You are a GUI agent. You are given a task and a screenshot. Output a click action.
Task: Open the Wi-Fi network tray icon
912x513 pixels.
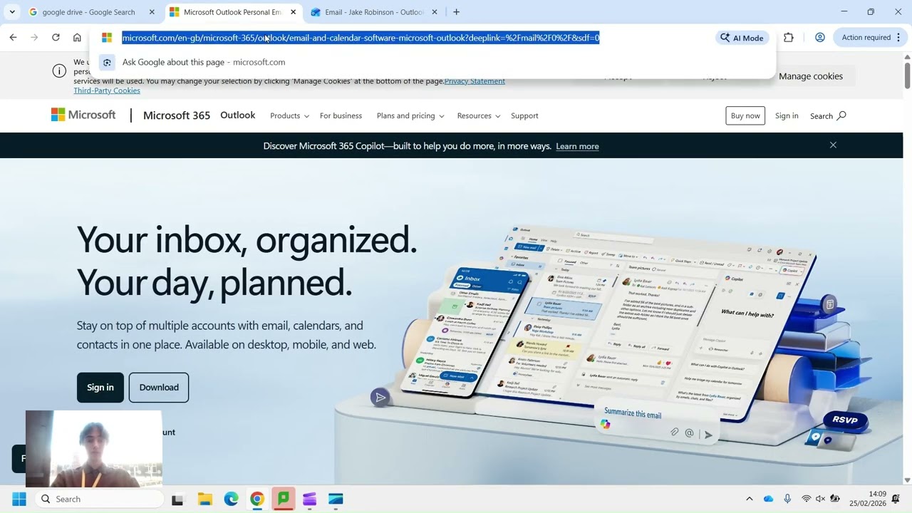[807, 499]
